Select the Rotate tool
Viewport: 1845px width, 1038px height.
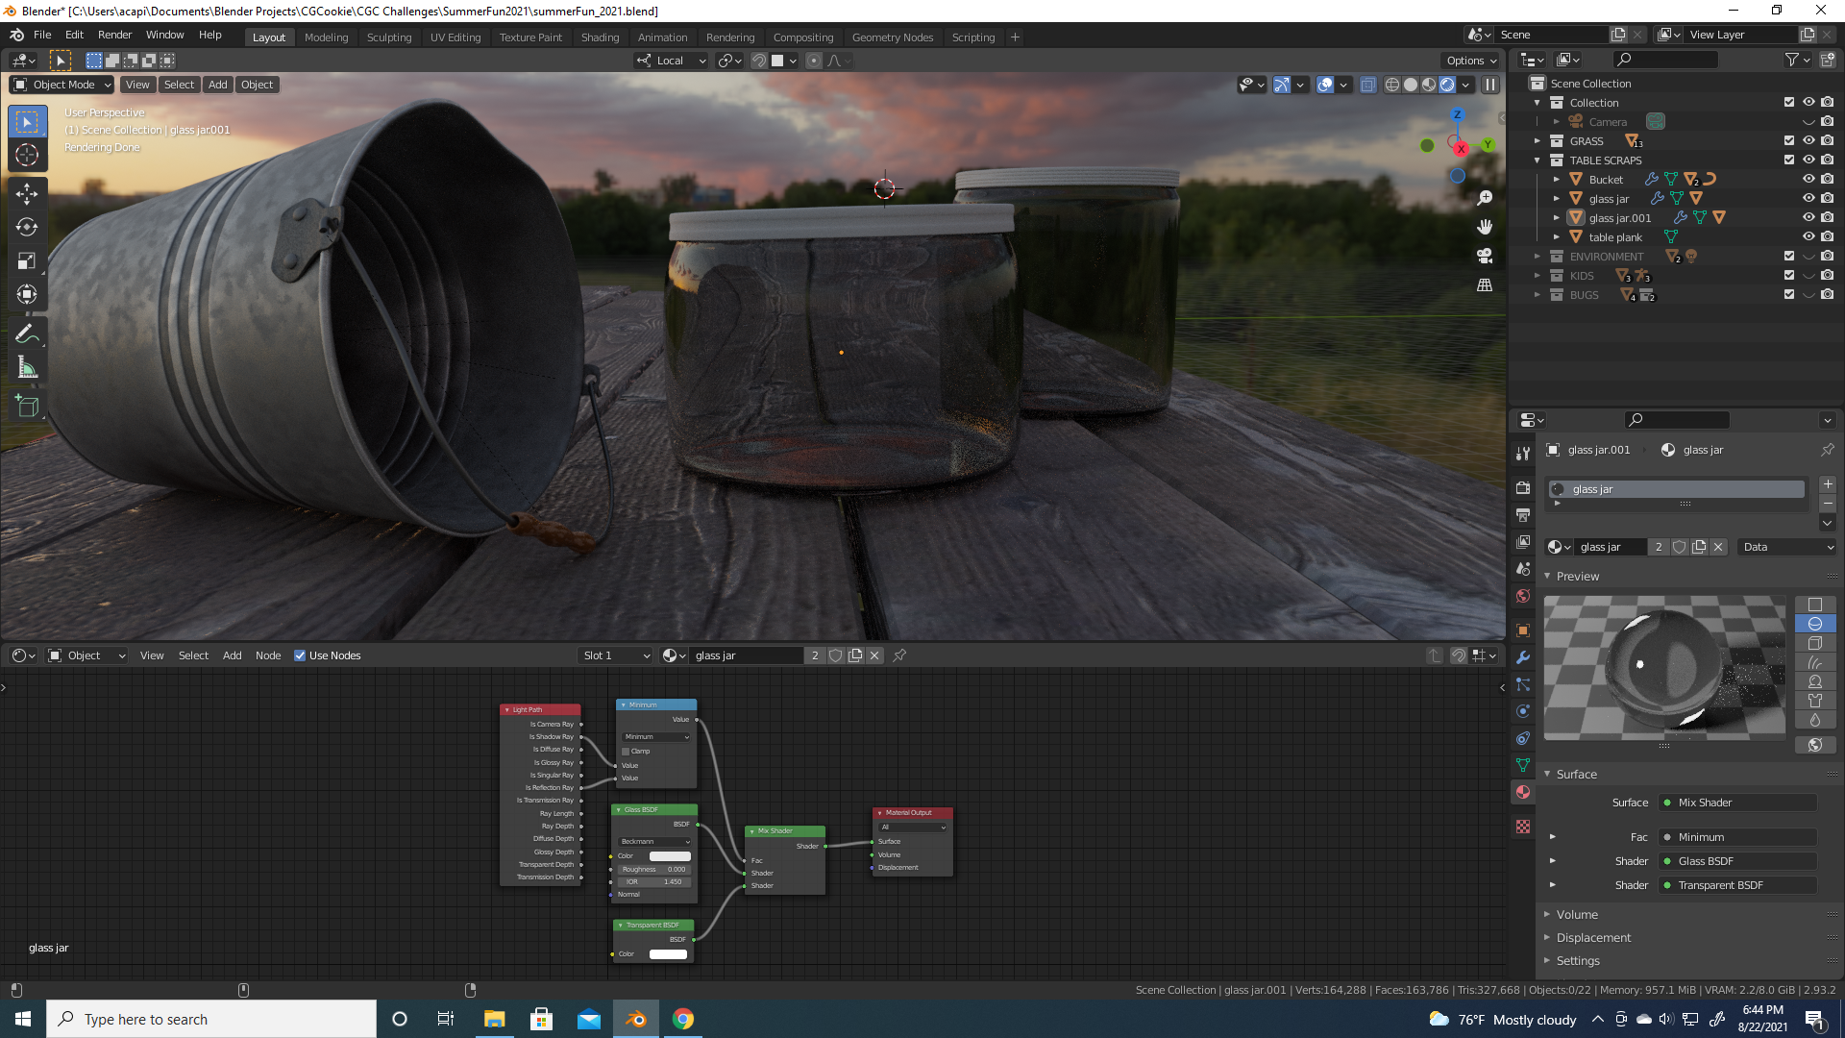(x=27, y=227)
